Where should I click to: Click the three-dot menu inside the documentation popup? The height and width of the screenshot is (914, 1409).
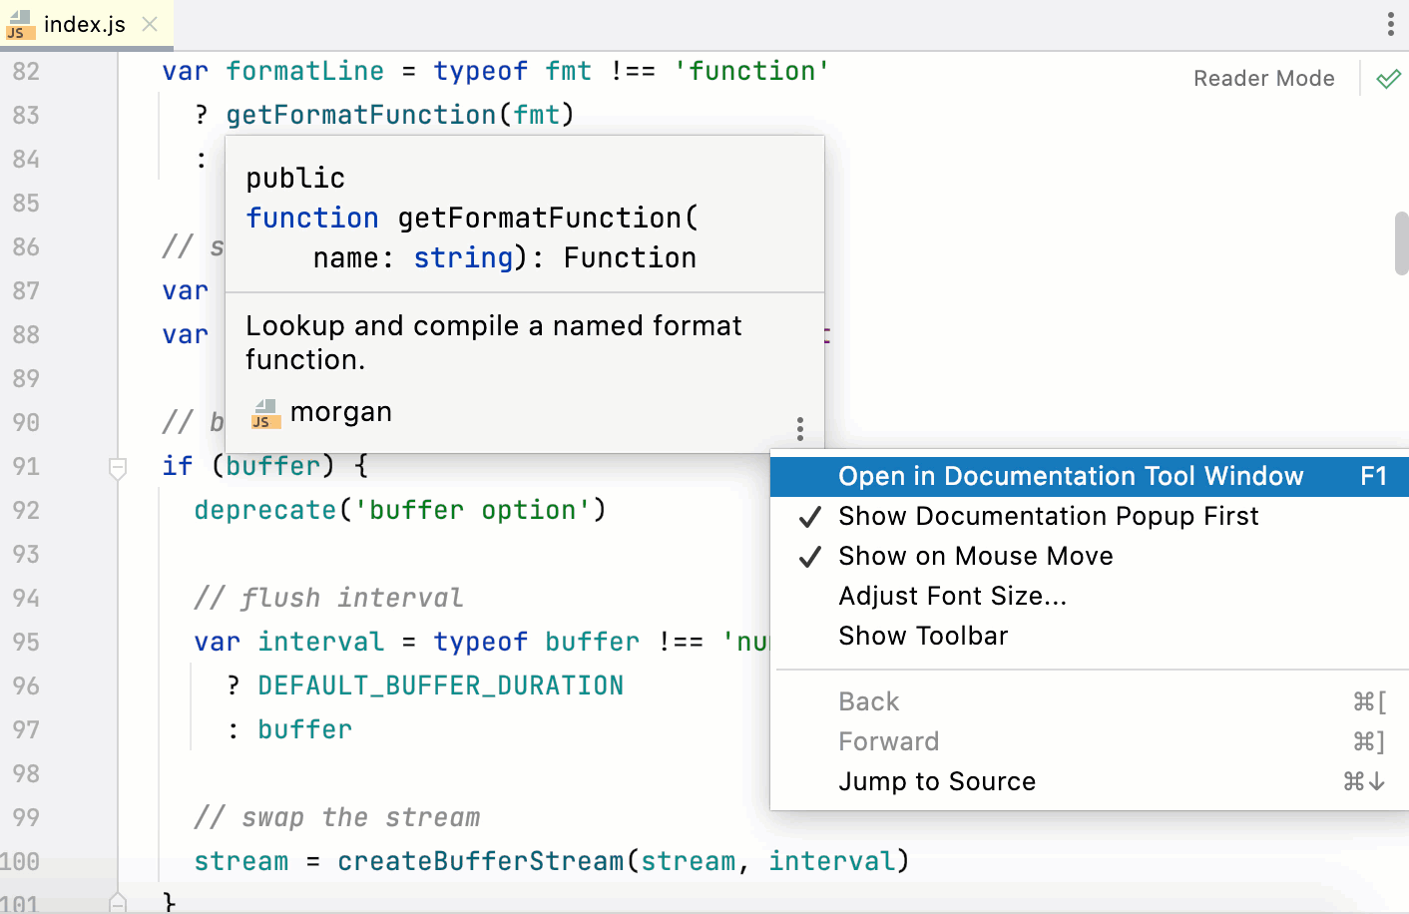(800, 428)
